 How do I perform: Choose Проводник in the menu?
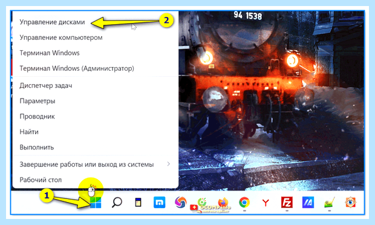pyautogui.click(x=37, y=117)
